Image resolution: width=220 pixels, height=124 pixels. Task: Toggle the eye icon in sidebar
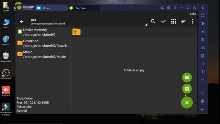click(202, 40)
